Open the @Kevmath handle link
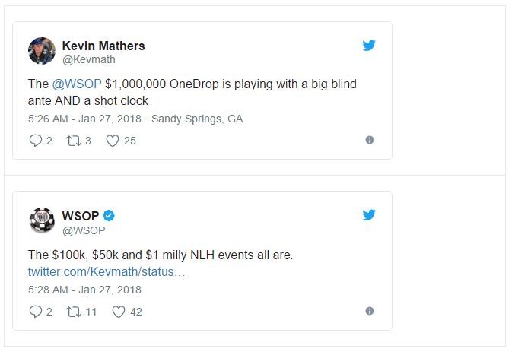The image size is (512, 352). 88,59
